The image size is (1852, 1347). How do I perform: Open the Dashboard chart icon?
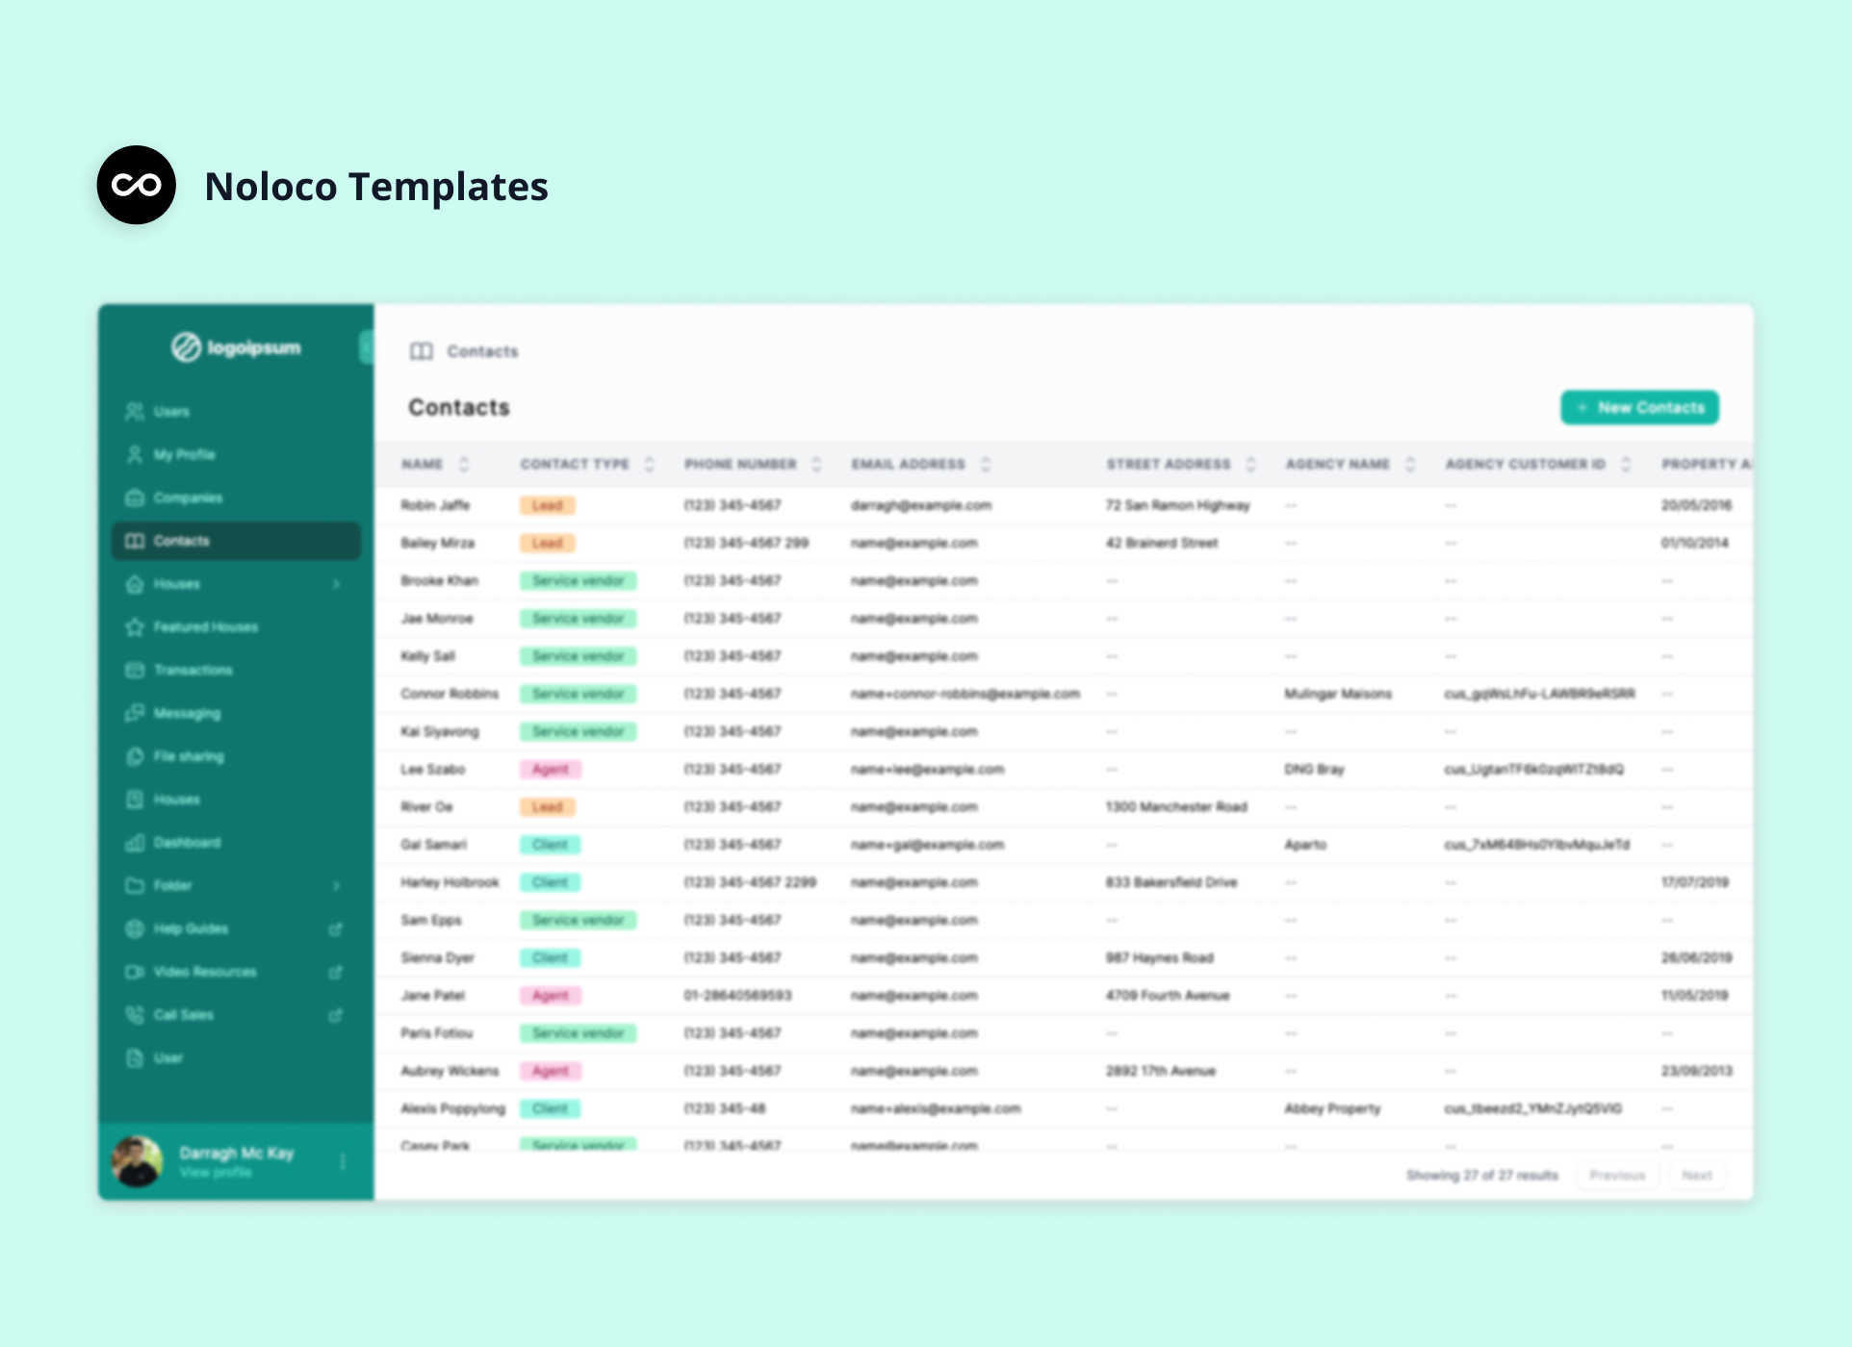(x=135, y=843)
